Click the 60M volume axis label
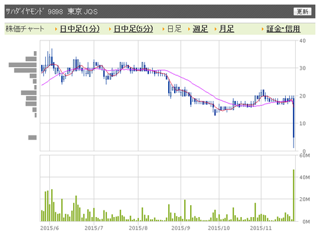Viewport: 319px width, 239px height. (304, 155)
